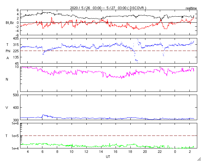
Task: Click the '-4' tick on the Bt,Bz axis
Action: (x=17, y=31)
